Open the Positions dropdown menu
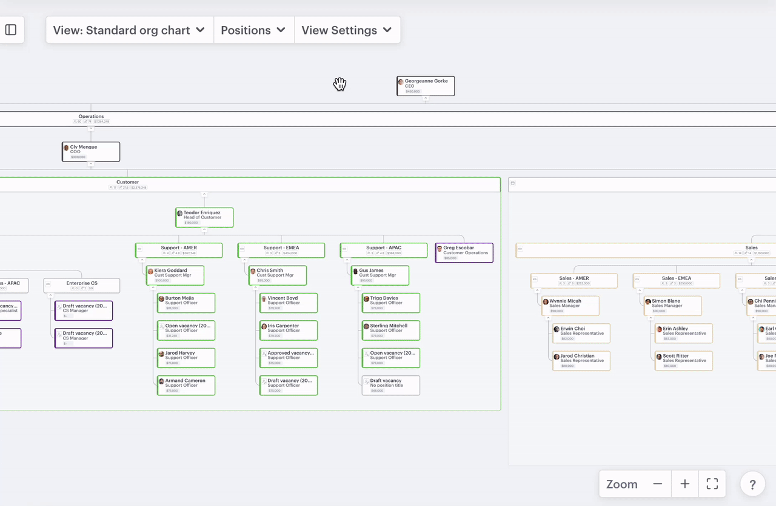This screenshot has height=506, width=776. (x=253, y=30)
